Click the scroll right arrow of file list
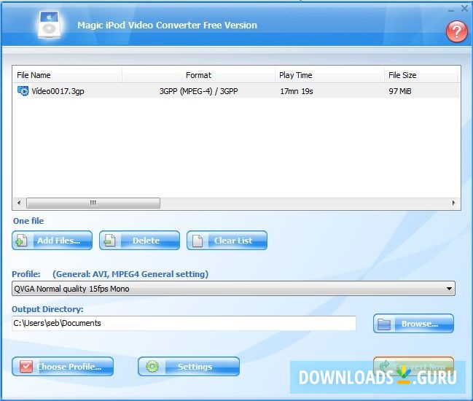The image size is (473, 401). (x=453, y=203)
